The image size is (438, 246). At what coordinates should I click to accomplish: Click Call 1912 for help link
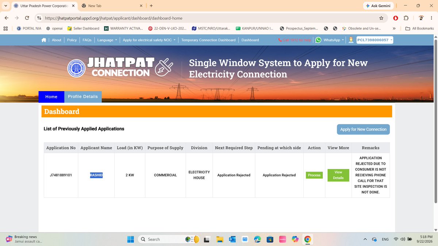click(x=295, y=40)
